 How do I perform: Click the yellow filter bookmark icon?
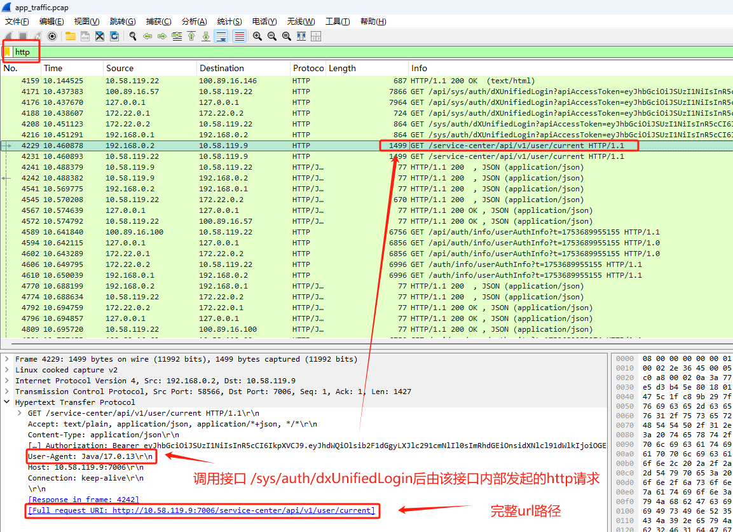8,52
